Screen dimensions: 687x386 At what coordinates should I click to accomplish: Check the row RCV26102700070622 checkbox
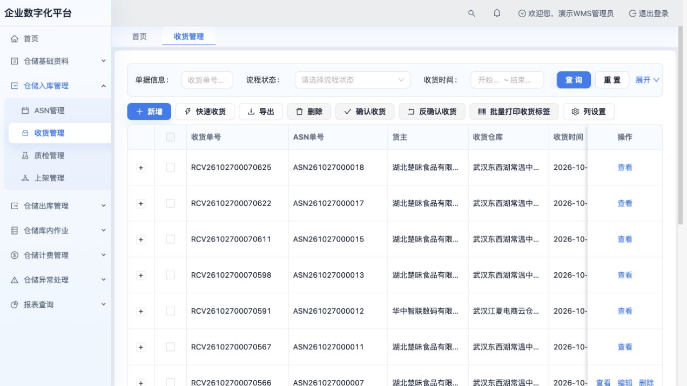pos(170,203)
